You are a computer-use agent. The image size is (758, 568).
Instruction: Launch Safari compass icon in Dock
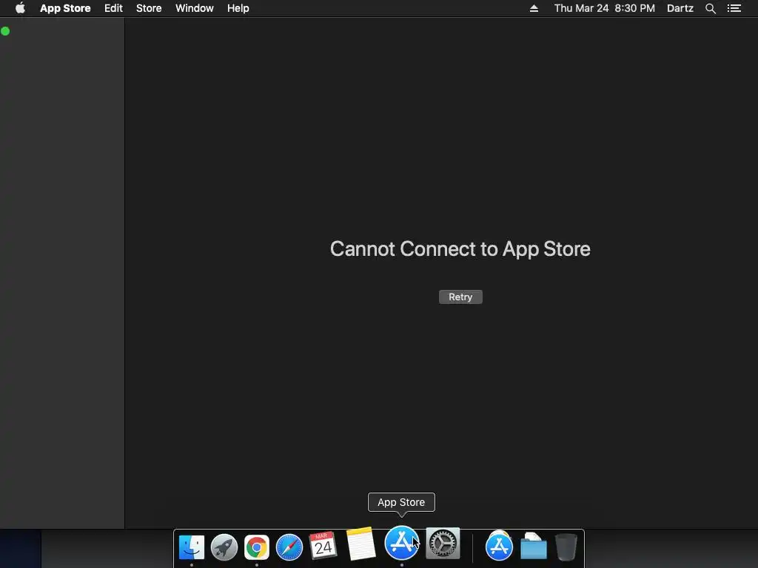[289, 547]
